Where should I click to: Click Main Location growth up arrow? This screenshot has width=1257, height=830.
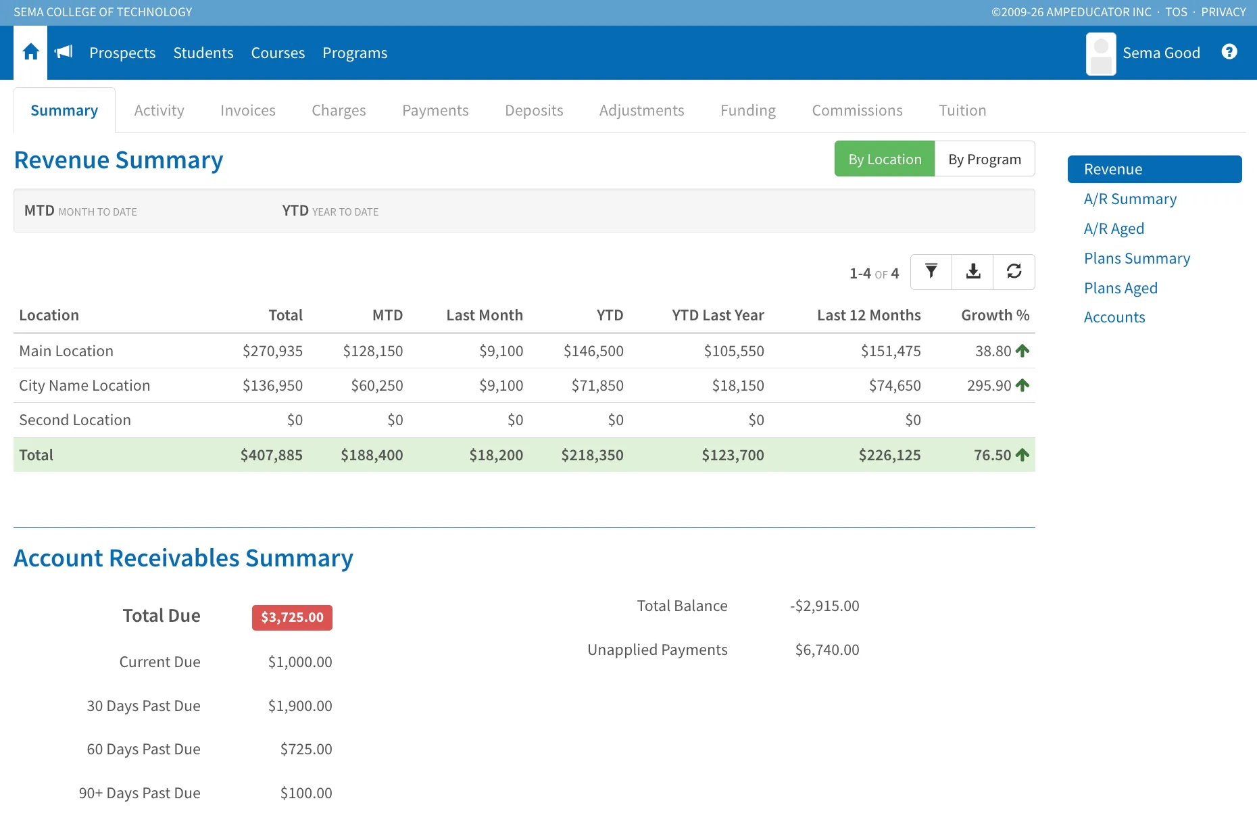(x=1022, y=351)
